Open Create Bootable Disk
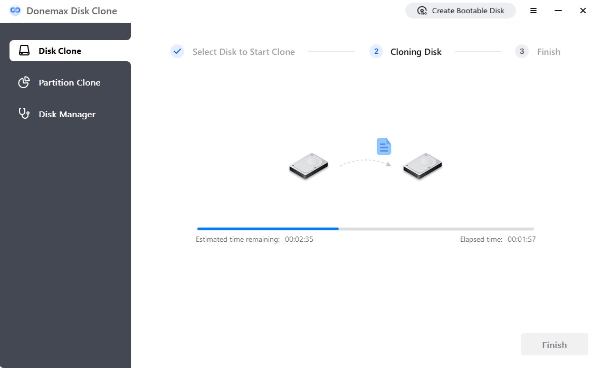The height and width of the screenshot is (368, 601). point(460,10)
